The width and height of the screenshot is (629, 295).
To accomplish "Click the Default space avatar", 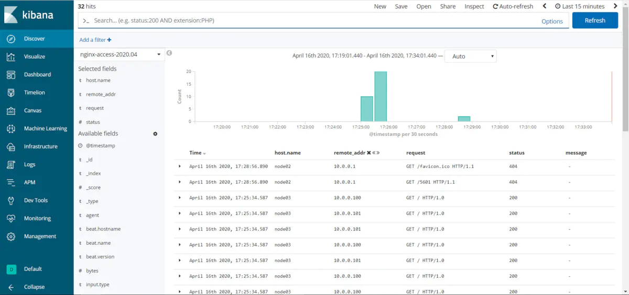I will click(11, 269).
